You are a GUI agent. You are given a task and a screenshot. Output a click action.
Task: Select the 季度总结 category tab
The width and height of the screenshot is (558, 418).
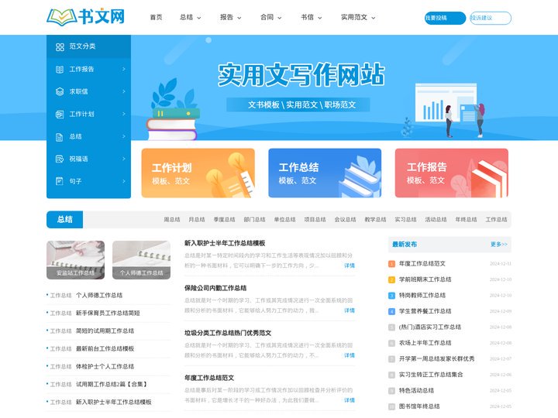(224, 219)
